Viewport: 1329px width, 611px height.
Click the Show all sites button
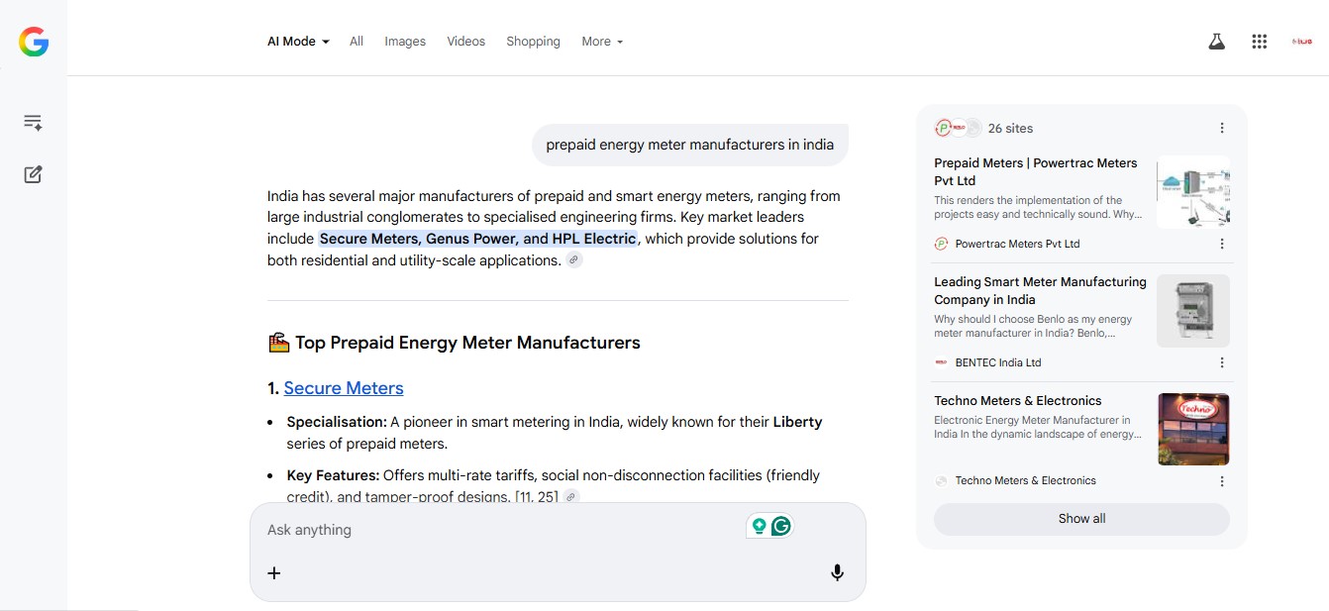(1081, 519)
